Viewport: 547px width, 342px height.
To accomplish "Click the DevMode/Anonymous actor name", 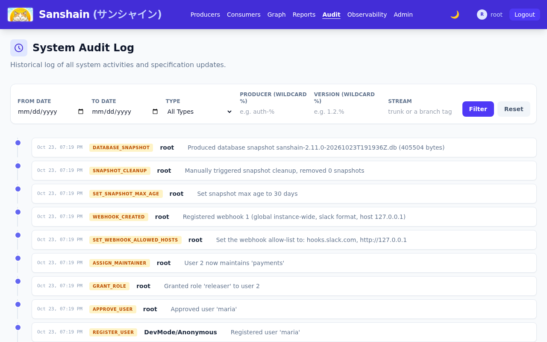I will tap(180, 332).
